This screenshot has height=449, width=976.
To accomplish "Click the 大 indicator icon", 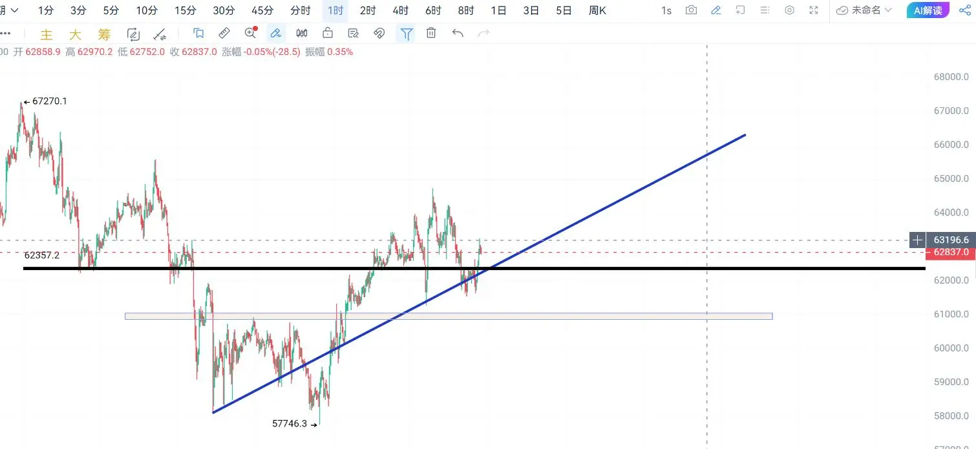I will pos(76,34).
